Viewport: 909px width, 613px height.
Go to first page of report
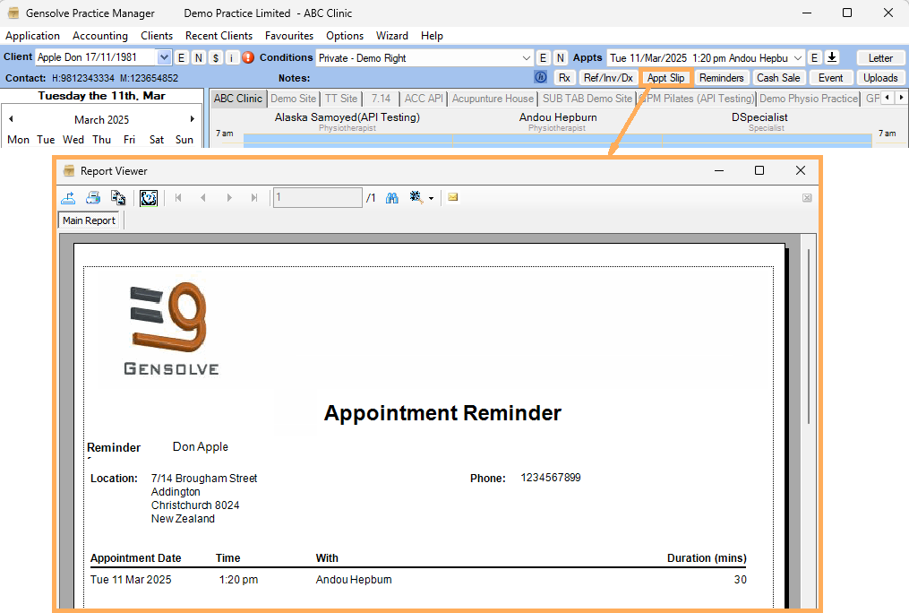coord(178,198)
